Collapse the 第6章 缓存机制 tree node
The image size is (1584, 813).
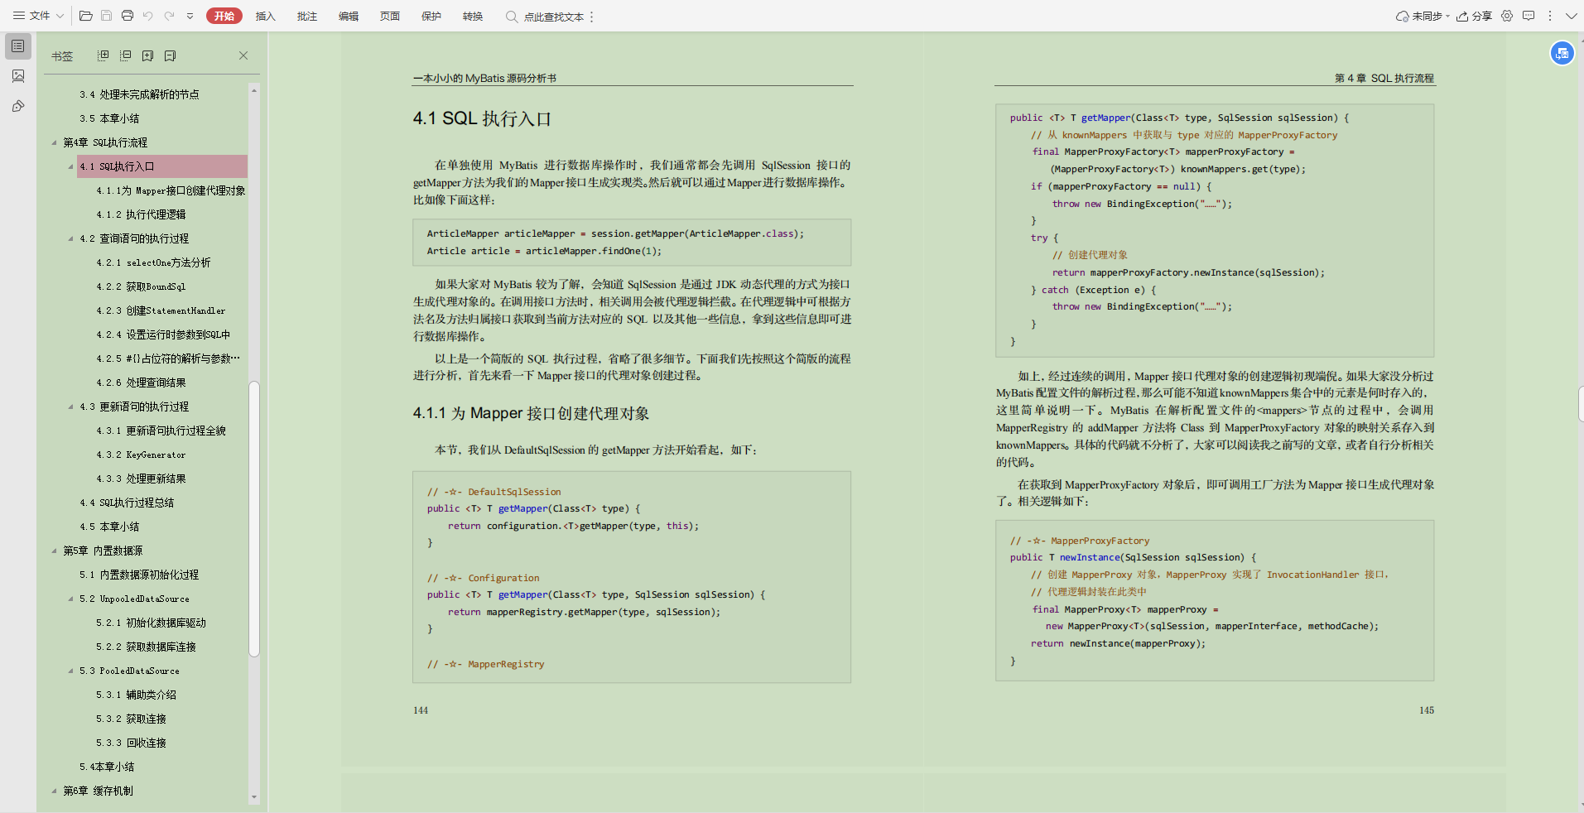click(x=55, y=791)
